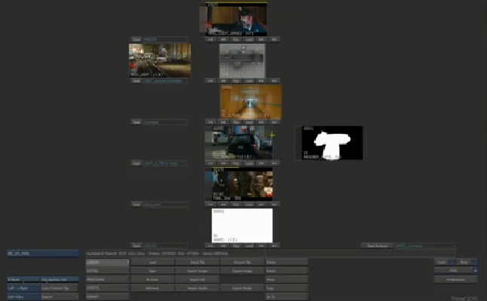Open the Left -> Right direction dropdown

tap(23, 288)
